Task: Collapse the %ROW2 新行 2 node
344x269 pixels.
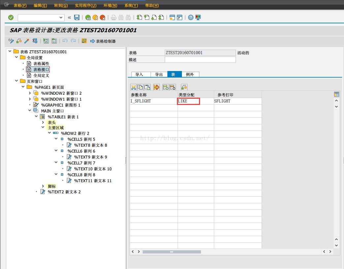Action: (x=49, y=133)
